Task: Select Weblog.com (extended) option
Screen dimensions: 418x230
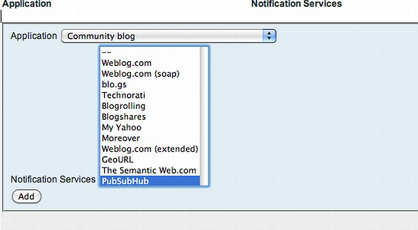Action: 150,149
